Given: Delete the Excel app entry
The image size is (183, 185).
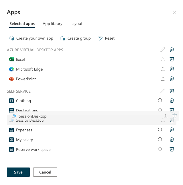Looking at the screenshot, I should pyautogui.click(x=172, y=59).
